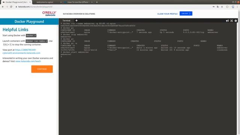Open the terminal announcements megaphone icon

tap(227, 21)
